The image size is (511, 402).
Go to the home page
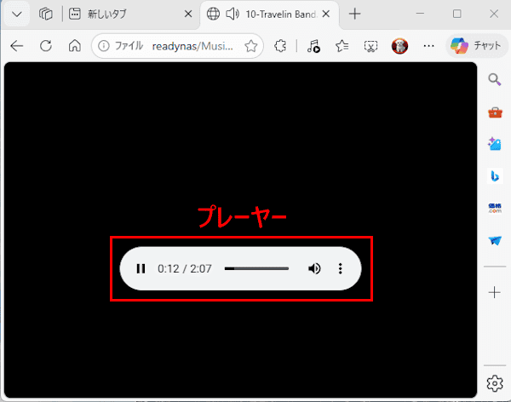click(75, 46)
